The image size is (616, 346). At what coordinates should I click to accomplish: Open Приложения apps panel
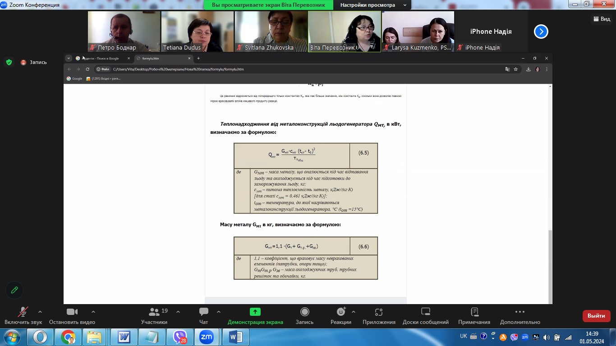pos(379,316)
